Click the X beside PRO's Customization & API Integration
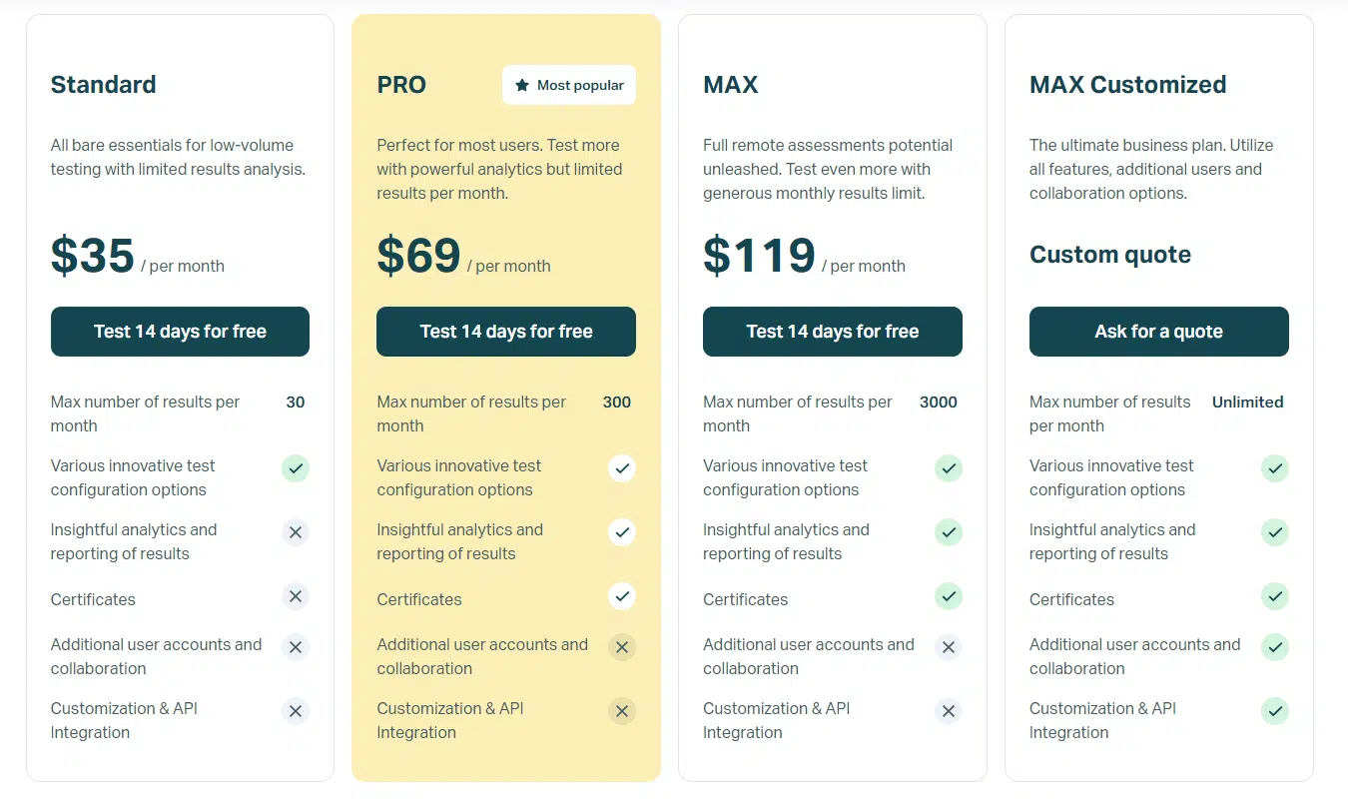Image resolution: width=1348 pixels, height=805 pixels. coord(622,711)
